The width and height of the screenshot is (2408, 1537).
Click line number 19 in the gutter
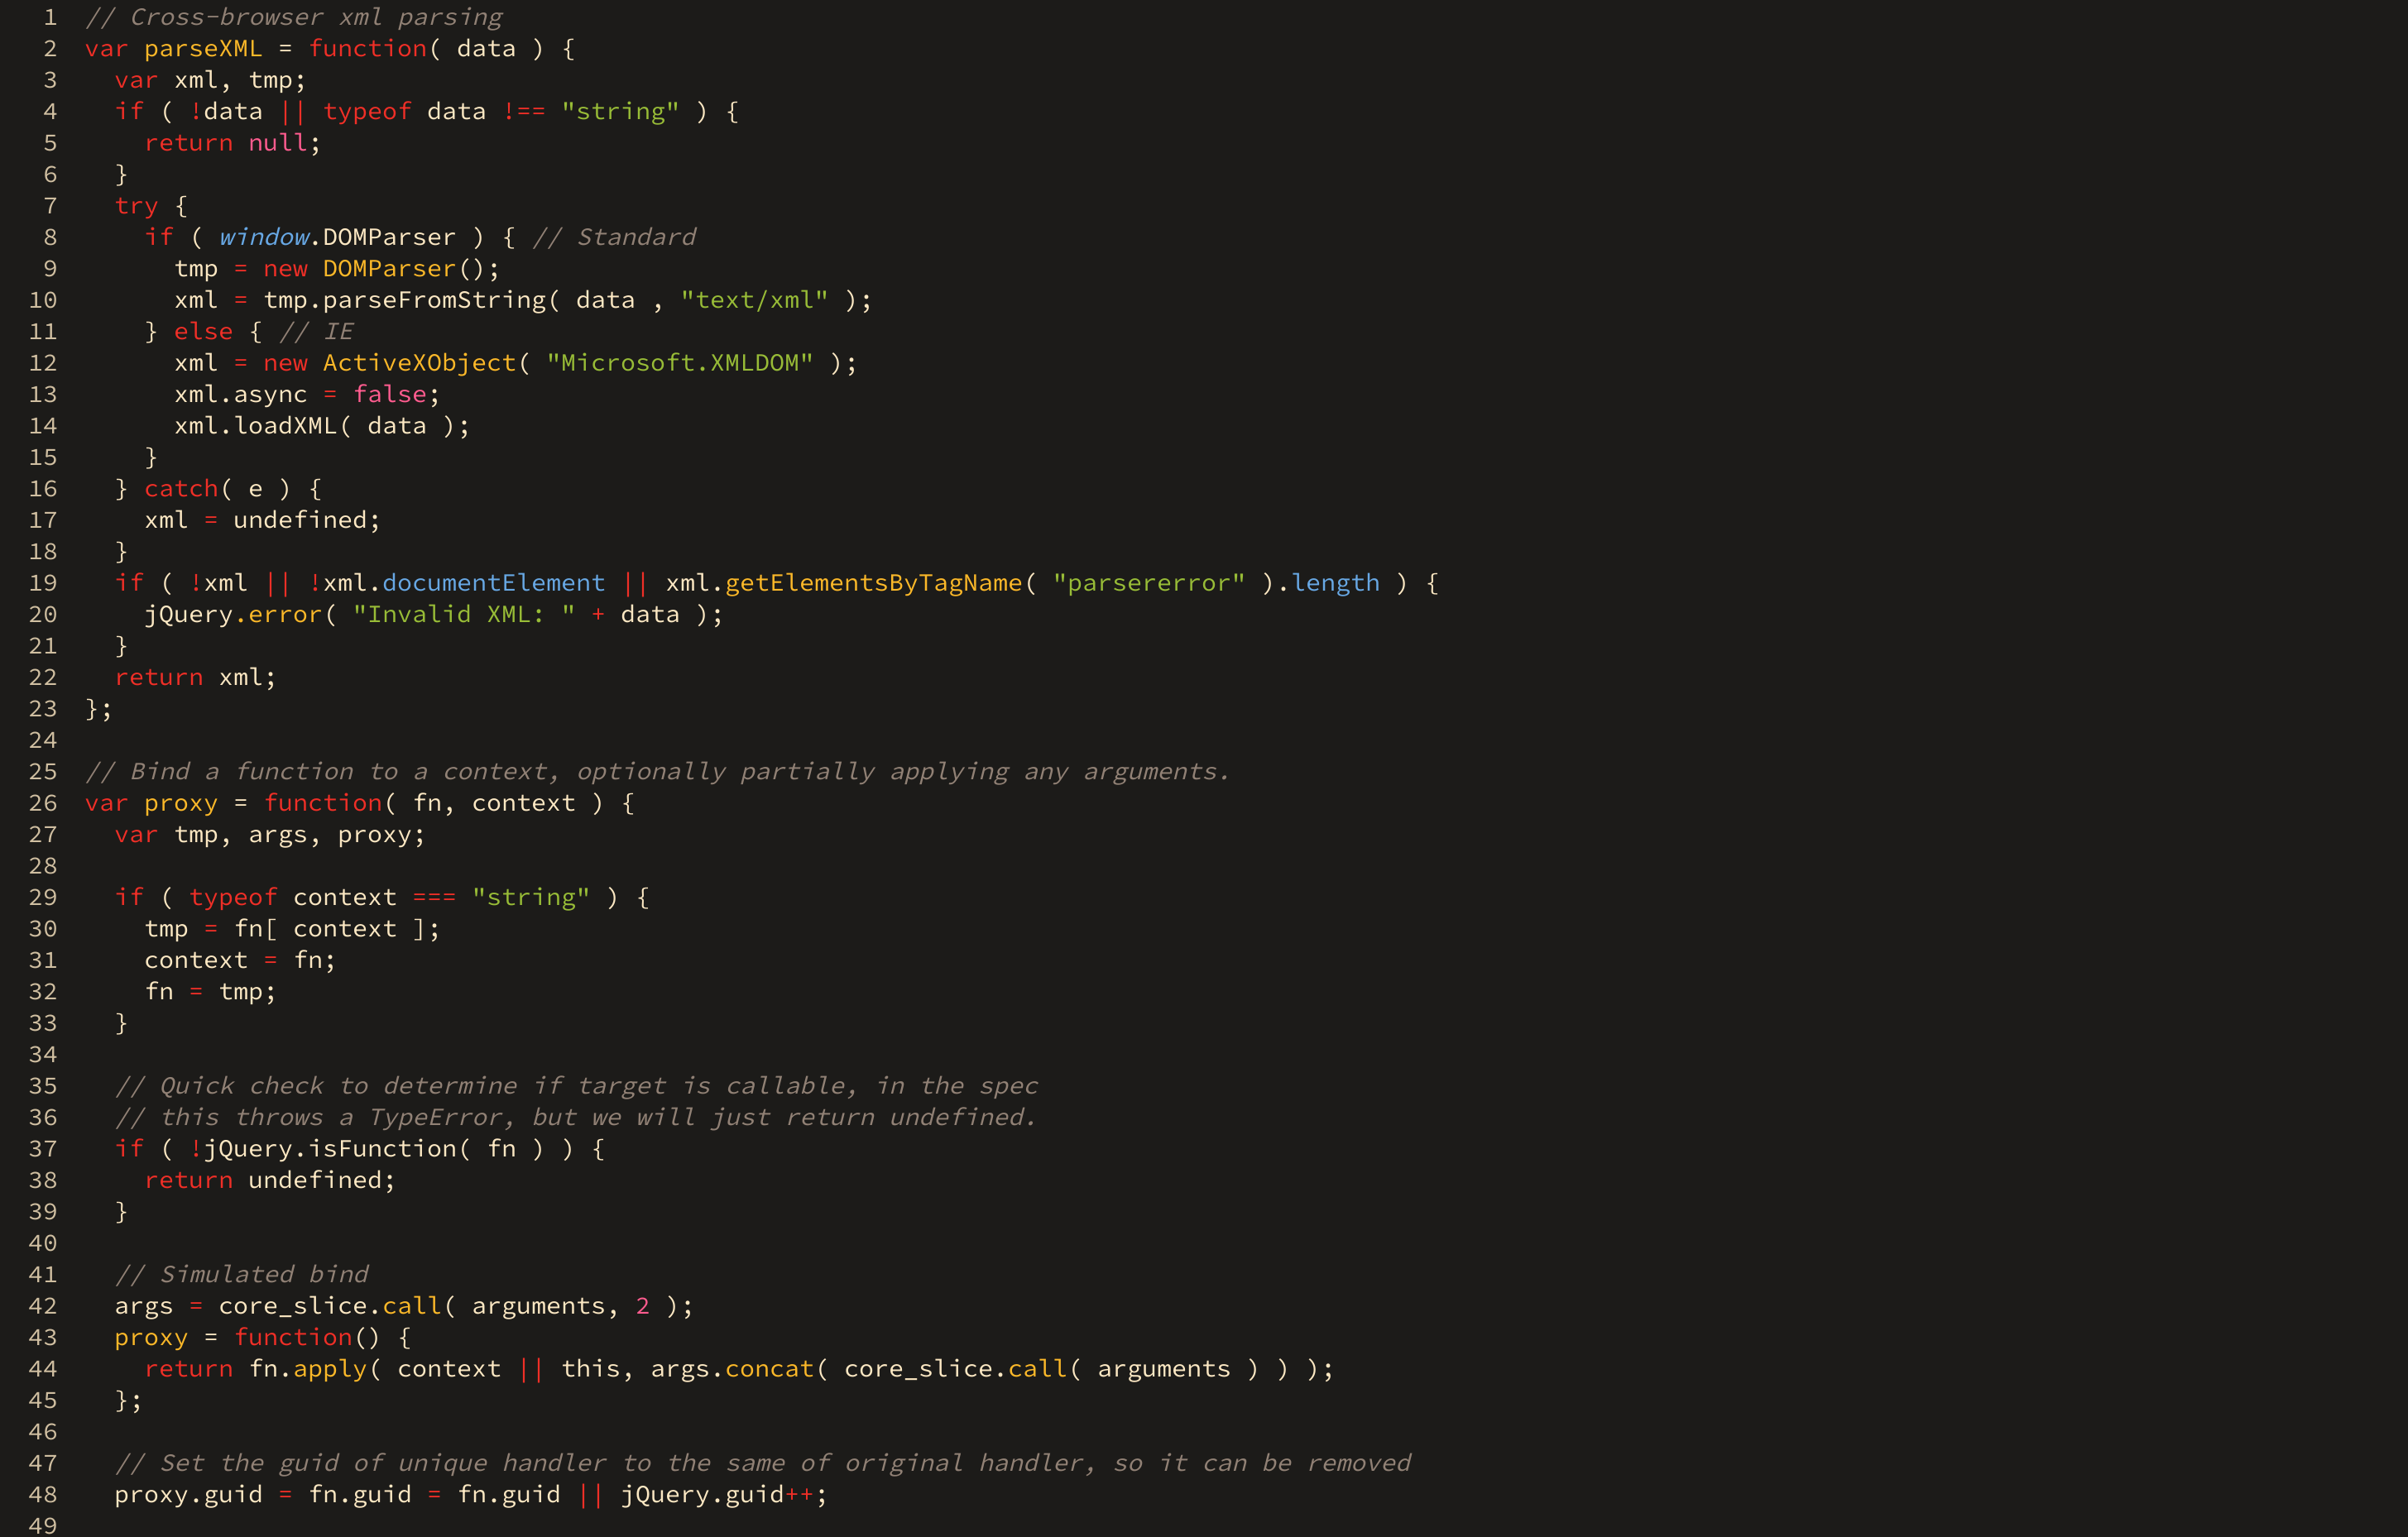click(42, 583)
